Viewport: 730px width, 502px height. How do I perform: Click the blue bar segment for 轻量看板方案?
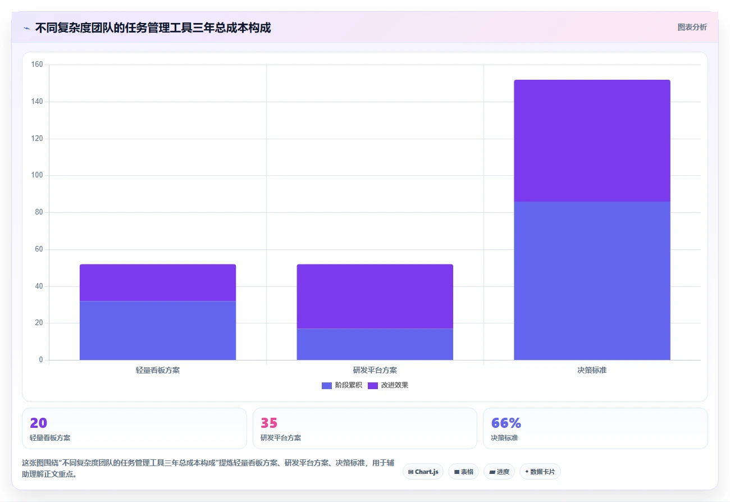[x=158, y=331]
